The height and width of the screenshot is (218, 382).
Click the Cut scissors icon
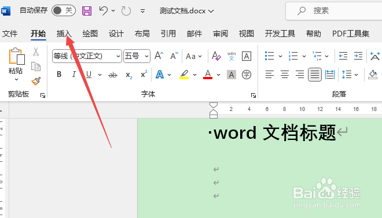click(36, 51)
